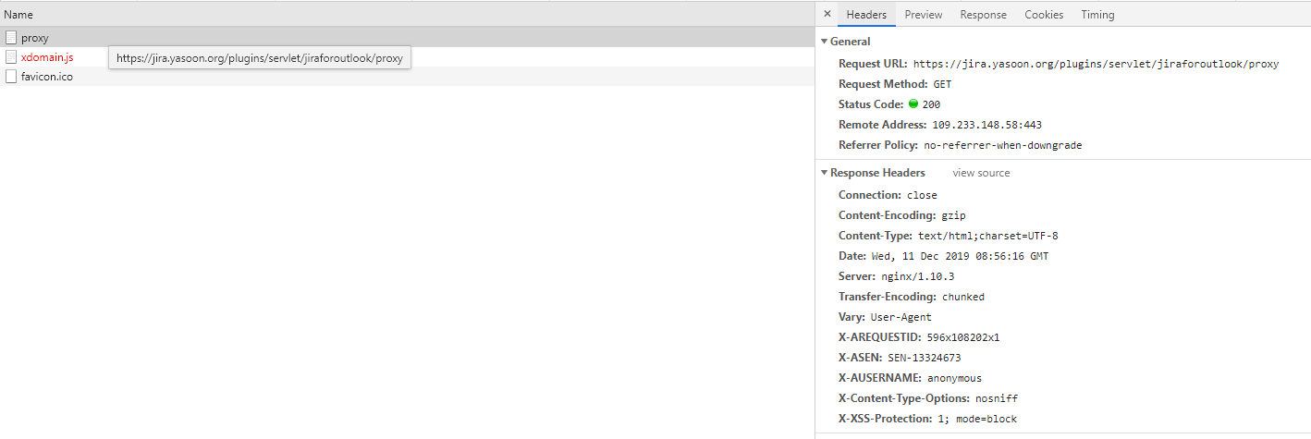Click the green status code indicator dot
The height and width of the screenshot is (439, 1311).
click(x=913, y=104)
